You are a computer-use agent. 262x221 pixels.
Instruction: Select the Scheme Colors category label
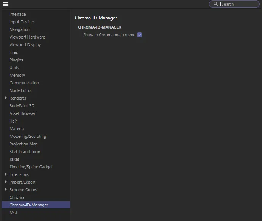[x=23, y=190]
